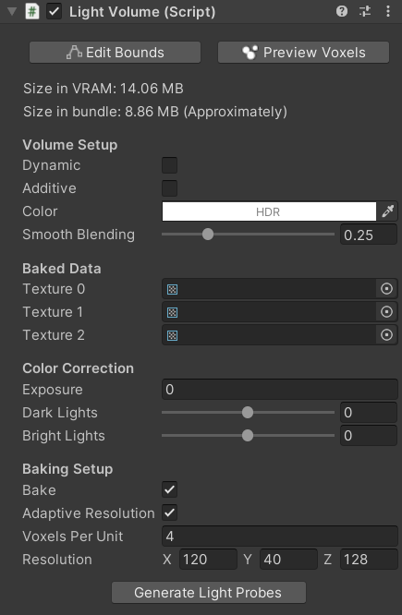Open object picker for Texture 1
The width and height of the screenshot is (402, 615).
386,312
